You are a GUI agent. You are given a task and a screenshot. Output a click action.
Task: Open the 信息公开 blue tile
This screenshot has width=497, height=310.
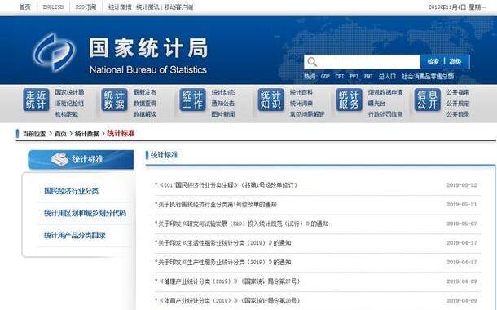coord(427,100)
